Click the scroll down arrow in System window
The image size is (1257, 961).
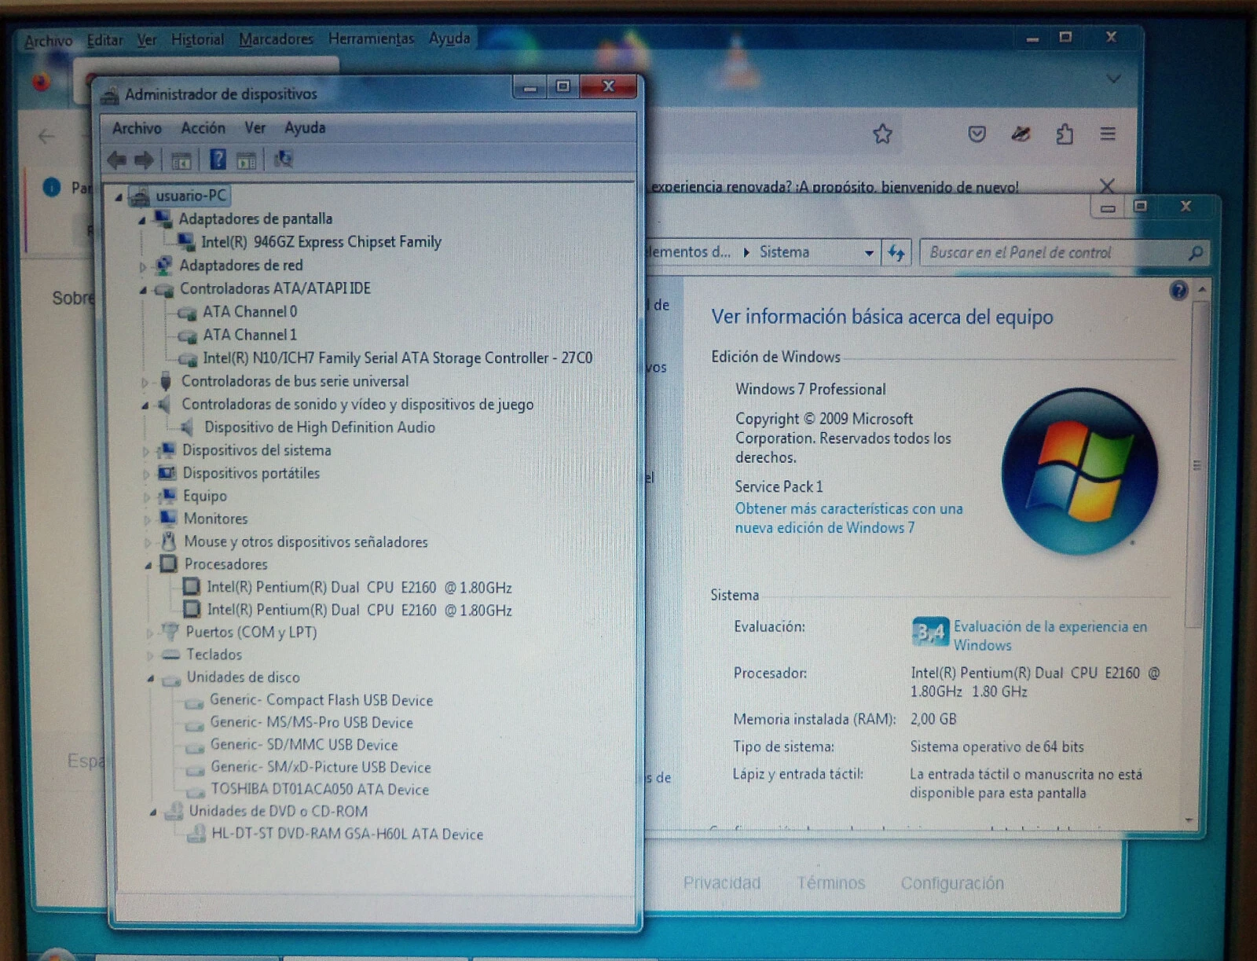coord(1189,820)
